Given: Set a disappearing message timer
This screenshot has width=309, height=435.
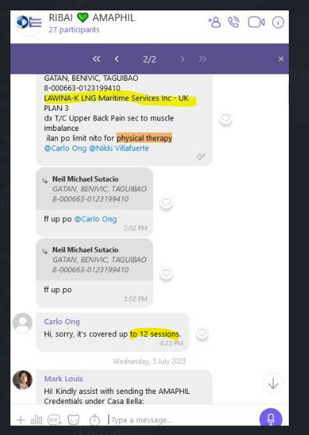Looking at the screenshot, I should [95, 420].
